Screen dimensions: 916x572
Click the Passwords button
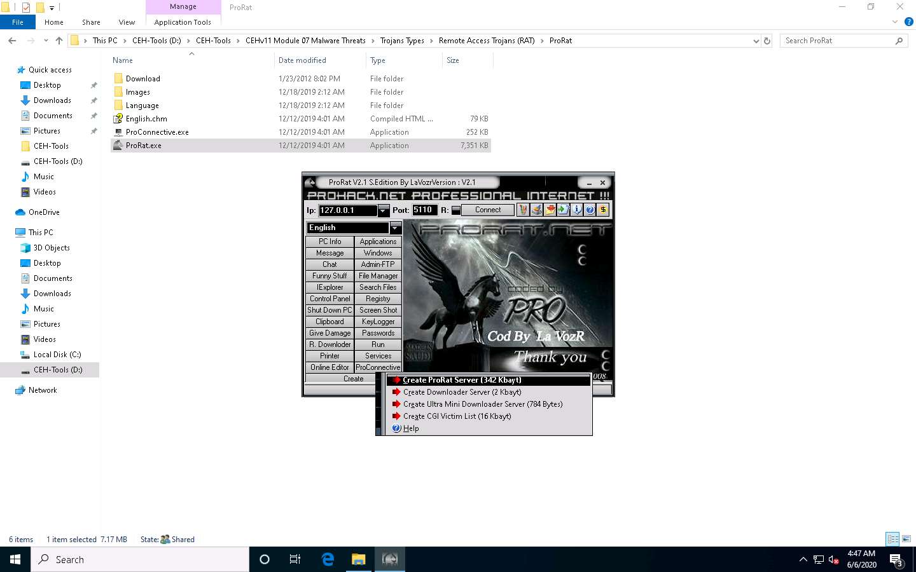tap(378, 333)
